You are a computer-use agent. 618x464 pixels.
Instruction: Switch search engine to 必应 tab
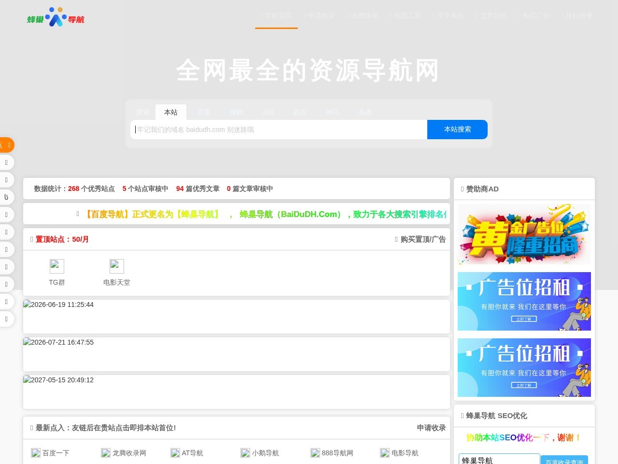pyautogui.click(x=300, y=112)
